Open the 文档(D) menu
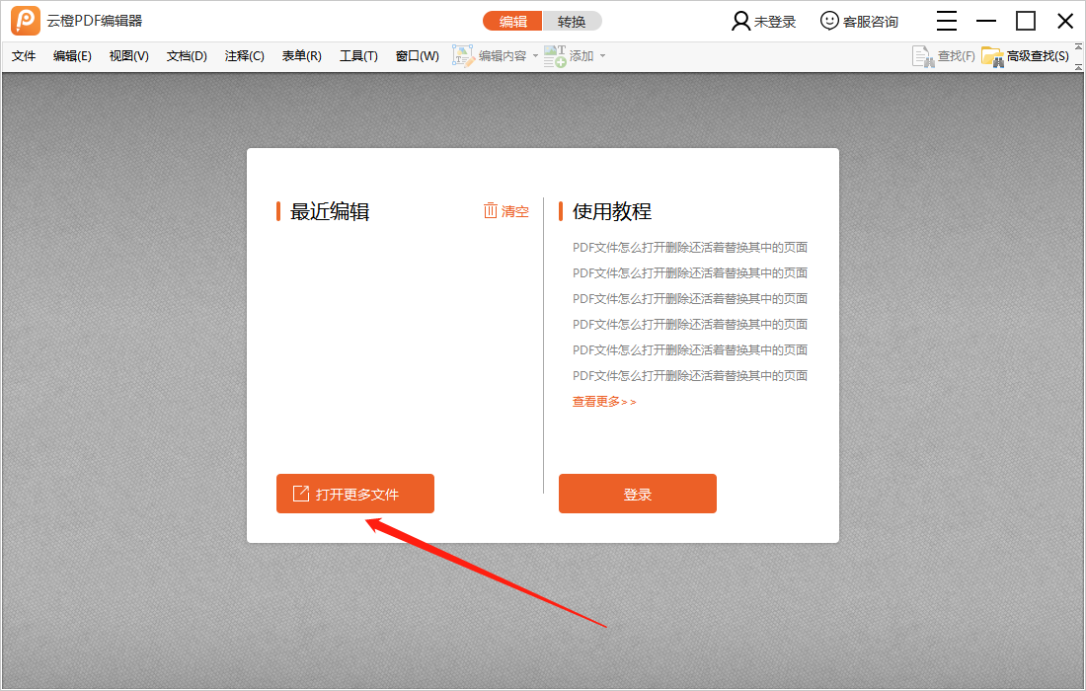 pyautogui.click(x=187, y=56)
